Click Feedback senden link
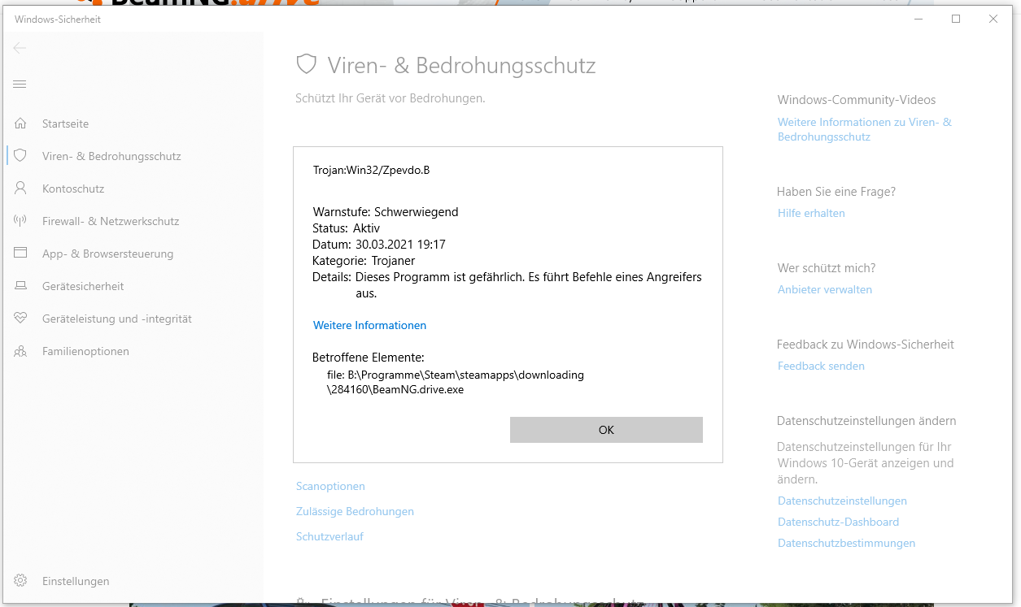Screen dimensions: 1021x607 pyautogui.click(x=821, y=366)
